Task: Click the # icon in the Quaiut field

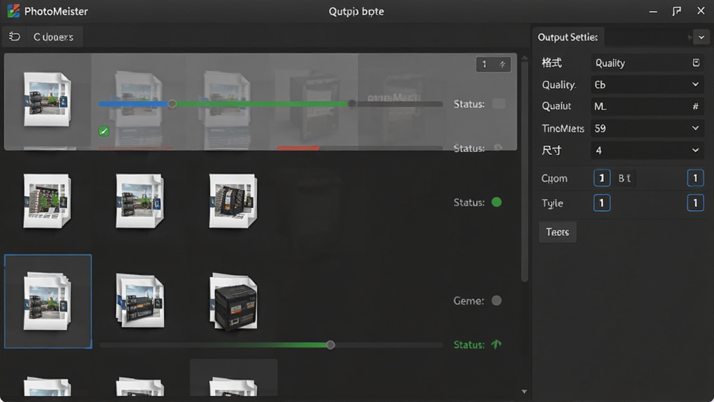Action: [695, 106]
